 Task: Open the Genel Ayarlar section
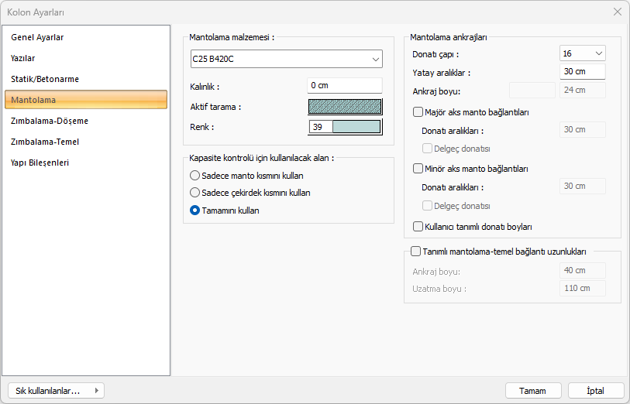(37, 37)
